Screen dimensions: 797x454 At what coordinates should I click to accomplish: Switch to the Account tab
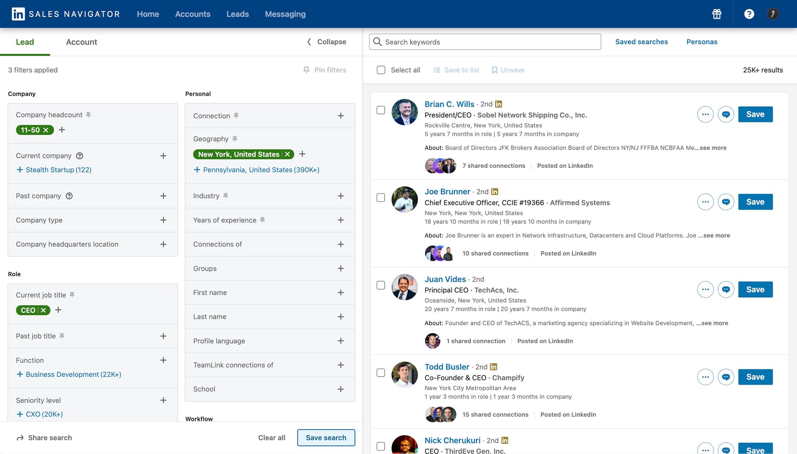82,42
